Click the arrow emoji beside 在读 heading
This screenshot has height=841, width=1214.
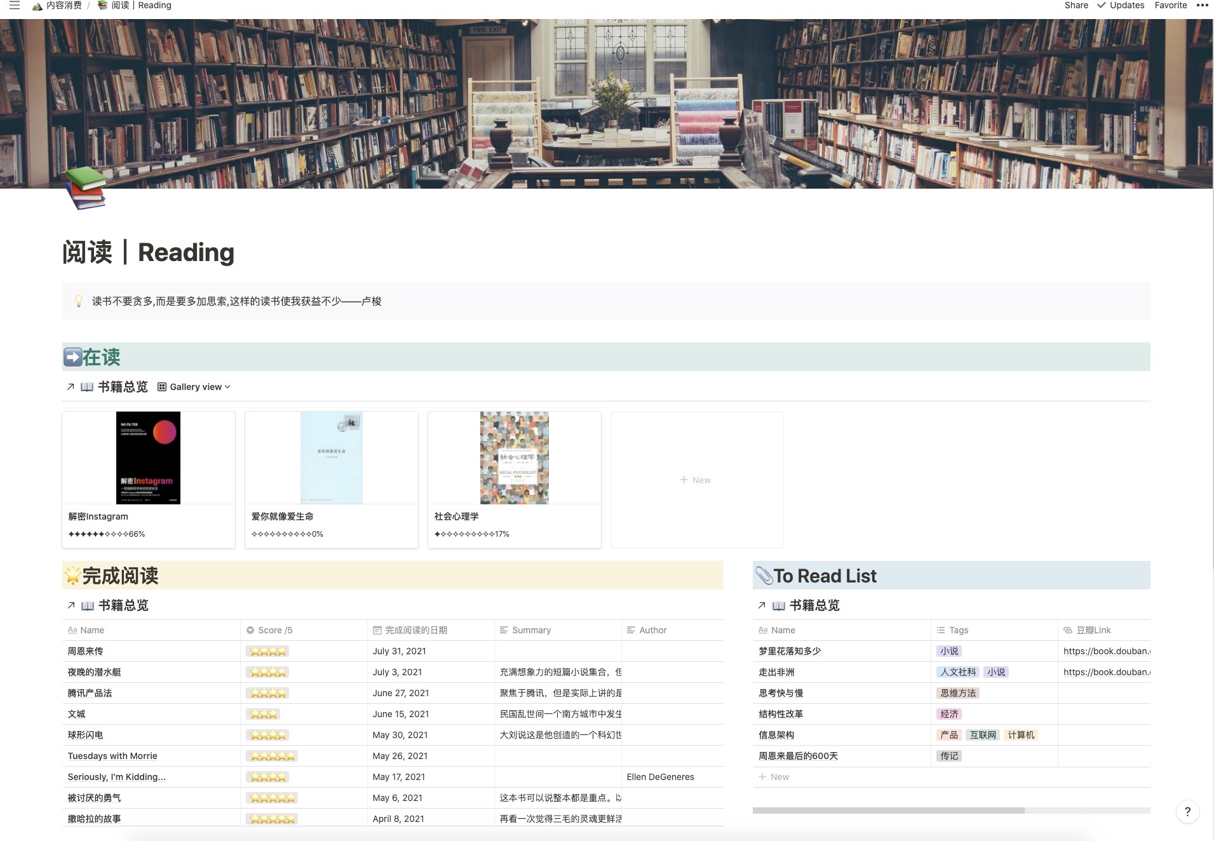pyautogui.click(x=73, y=357)
